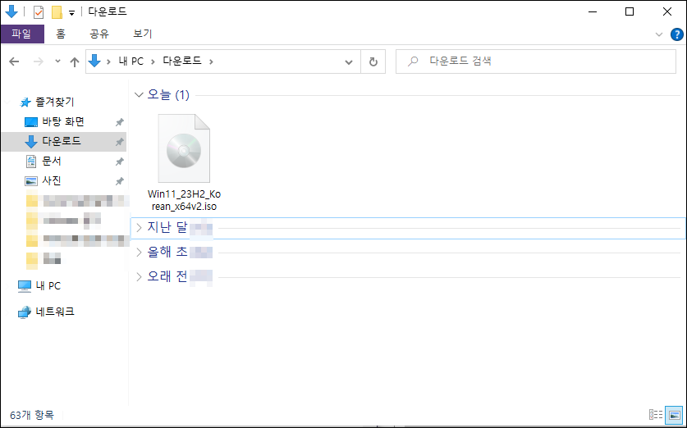
Task: Open the address bar history dropdown
Action: click(x=349, y=61)
